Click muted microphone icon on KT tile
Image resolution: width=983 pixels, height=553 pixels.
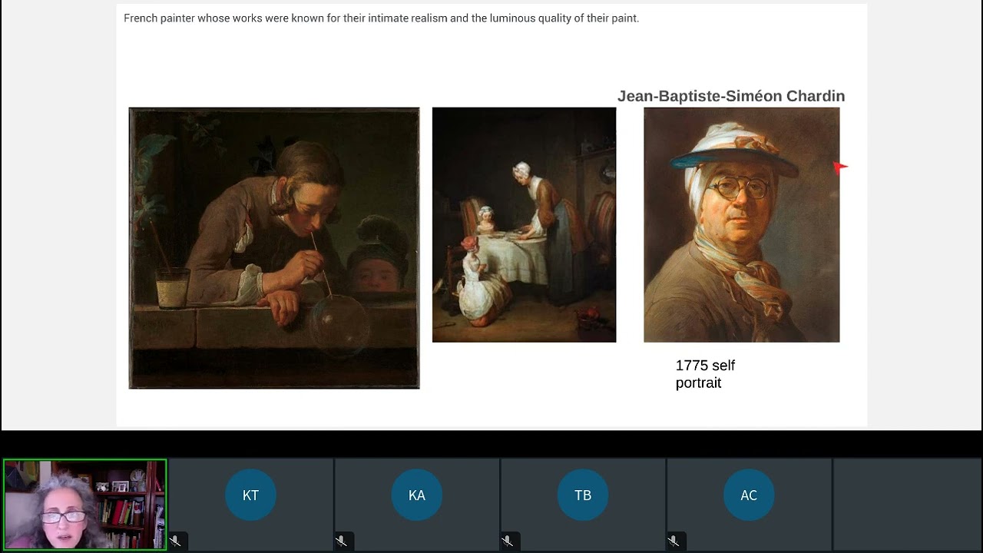(x=175, y=541)
